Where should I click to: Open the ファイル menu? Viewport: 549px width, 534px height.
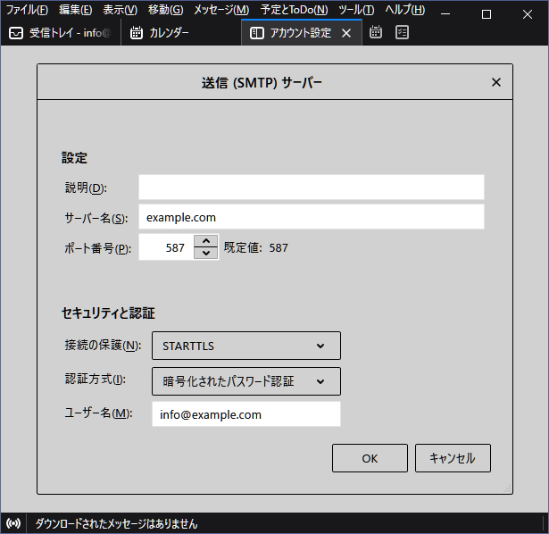pyautogui.click(x=28, y=10)
